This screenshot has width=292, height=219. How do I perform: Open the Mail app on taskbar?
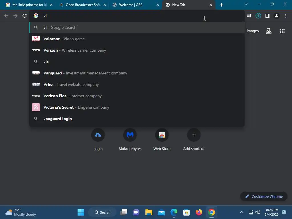[x=161, y=212]
